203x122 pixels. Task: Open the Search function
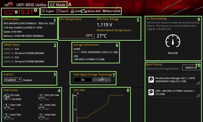coord(62,11)
